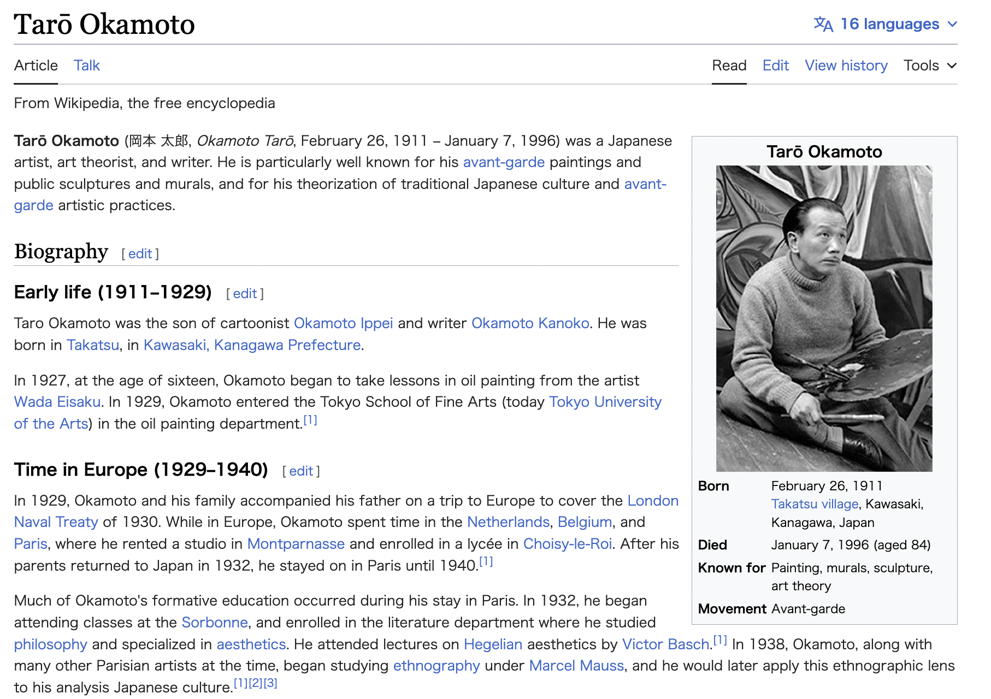Open the Marcel Mauss link
Image resolution: width=991 pixels, height=699 pixels.
tap(576, 666)
